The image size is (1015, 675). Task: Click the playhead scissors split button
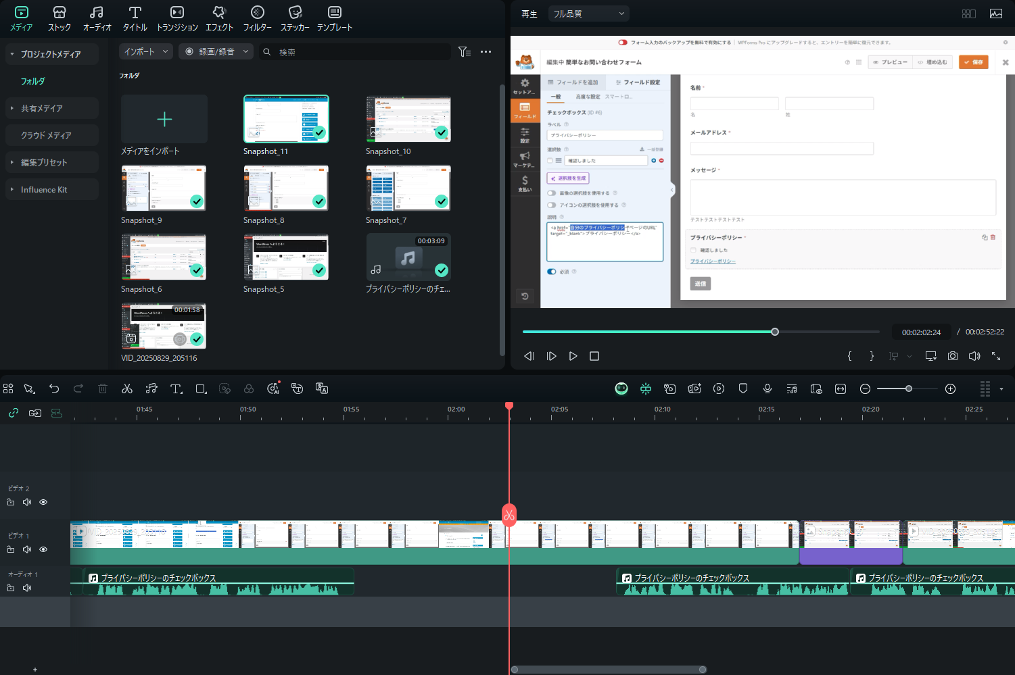(509, 516)
